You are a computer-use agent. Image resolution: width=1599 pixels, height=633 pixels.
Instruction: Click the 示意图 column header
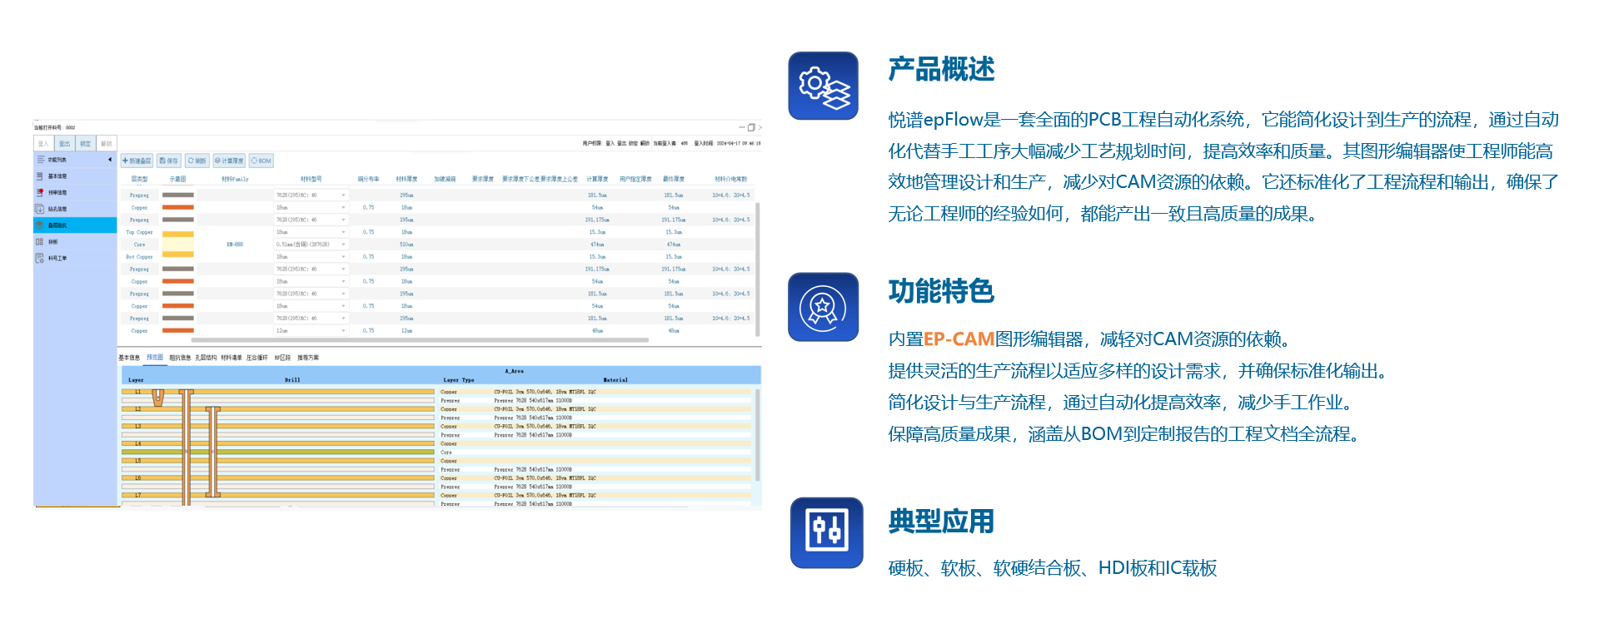pyautogui.click(x=178, y=179)
